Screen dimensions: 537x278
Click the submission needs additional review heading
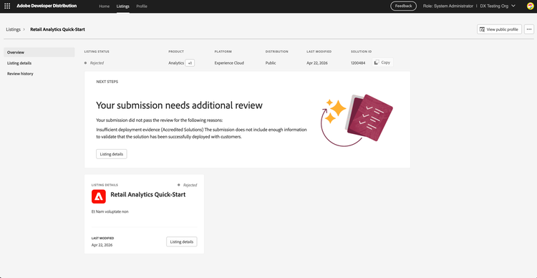179,105
